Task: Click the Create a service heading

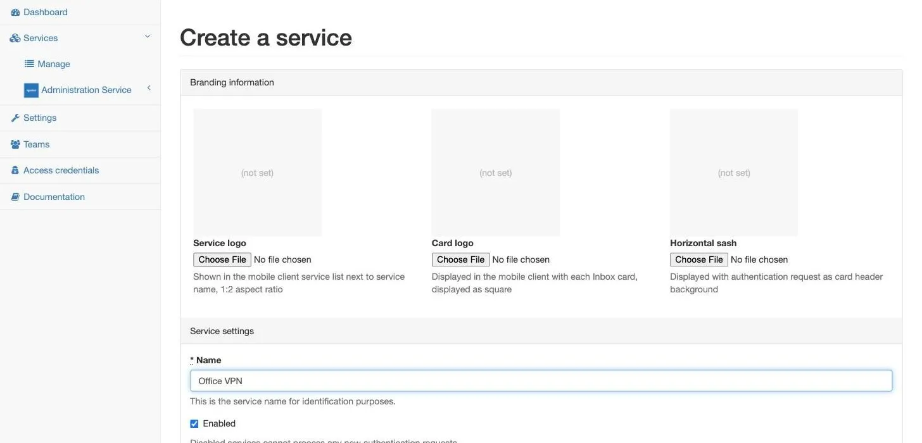Action: click(x=266, y=37)
